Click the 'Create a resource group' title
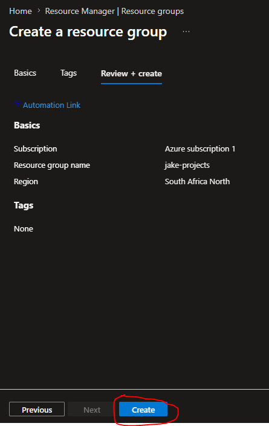Viewport: 269px width, 426px height. click(x=88, y=32)
